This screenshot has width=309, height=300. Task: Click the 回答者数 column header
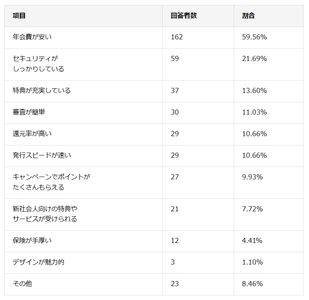(x=183, y=16)
